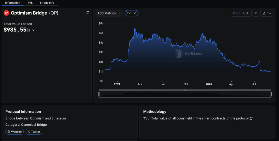279x141 pixels.
Task: Click the Methodology heading
Action: click(155, 112)
